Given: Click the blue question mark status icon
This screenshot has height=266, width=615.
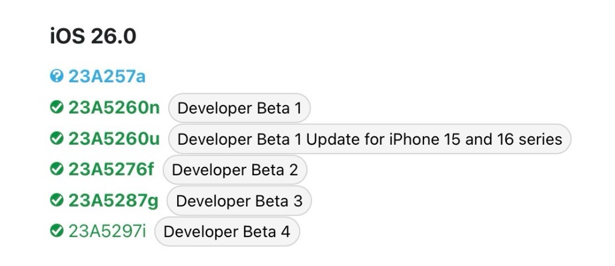Looking at the screenshot, I should pos(57,77).
